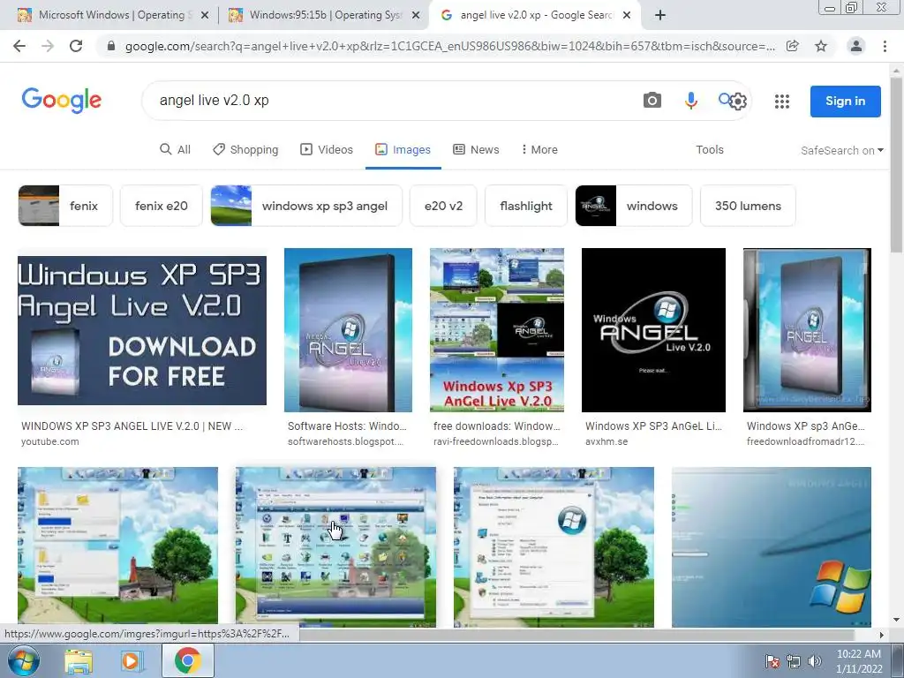Close the Windows:95:15b tab
This screenshot has height=678, width=904.
point(416,16)
